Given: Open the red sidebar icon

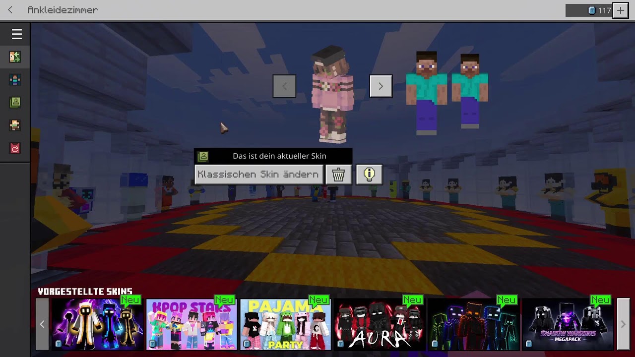Looking at the screenshot, I should coord(15,148).
